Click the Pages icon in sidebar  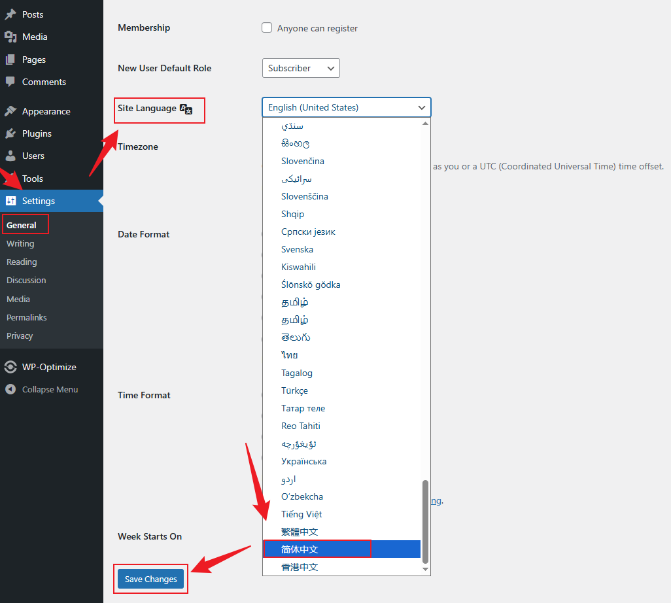click(x=10, y=60)
